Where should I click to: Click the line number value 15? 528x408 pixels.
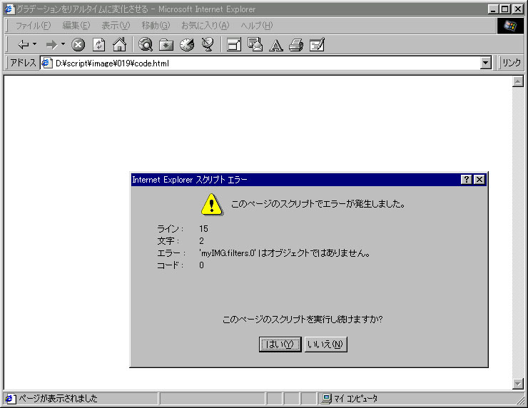click(x=204, y=229)
